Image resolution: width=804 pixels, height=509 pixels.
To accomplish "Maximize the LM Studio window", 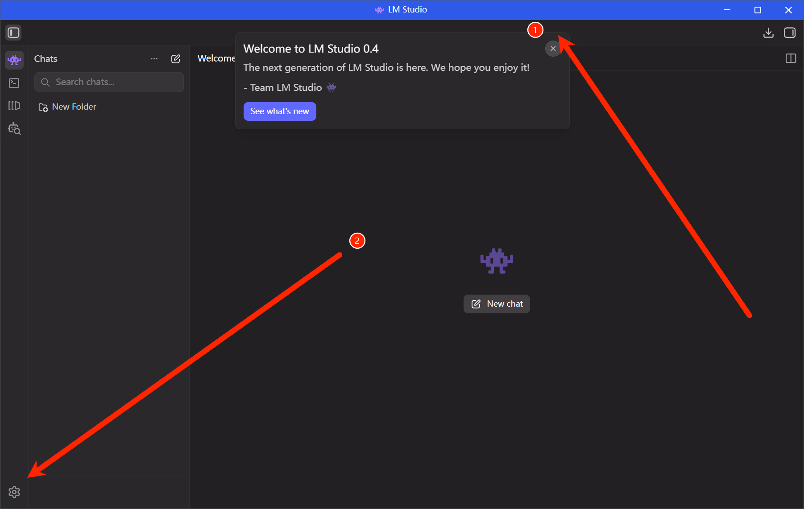I will click(x=758, y=10).
